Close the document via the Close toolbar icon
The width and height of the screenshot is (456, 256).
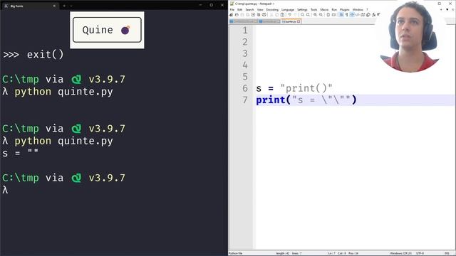point(253,15)
